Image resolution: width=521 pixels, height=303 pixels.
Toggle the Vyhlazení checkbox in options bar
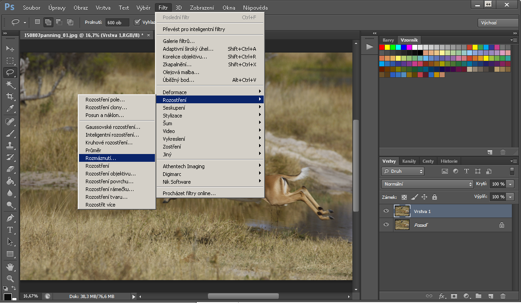tap(137, 22)
